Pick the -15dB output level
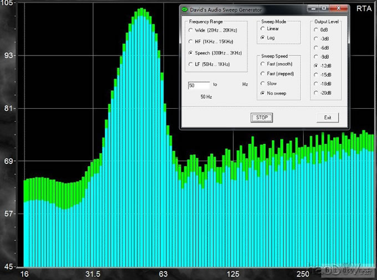 point(316,74)
